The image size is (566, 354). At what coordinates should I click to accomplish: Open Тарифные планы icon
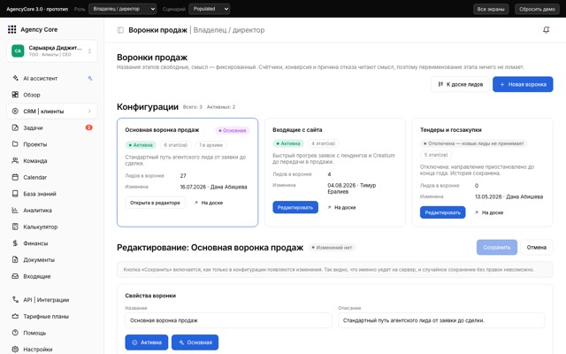tap(15, 316)
